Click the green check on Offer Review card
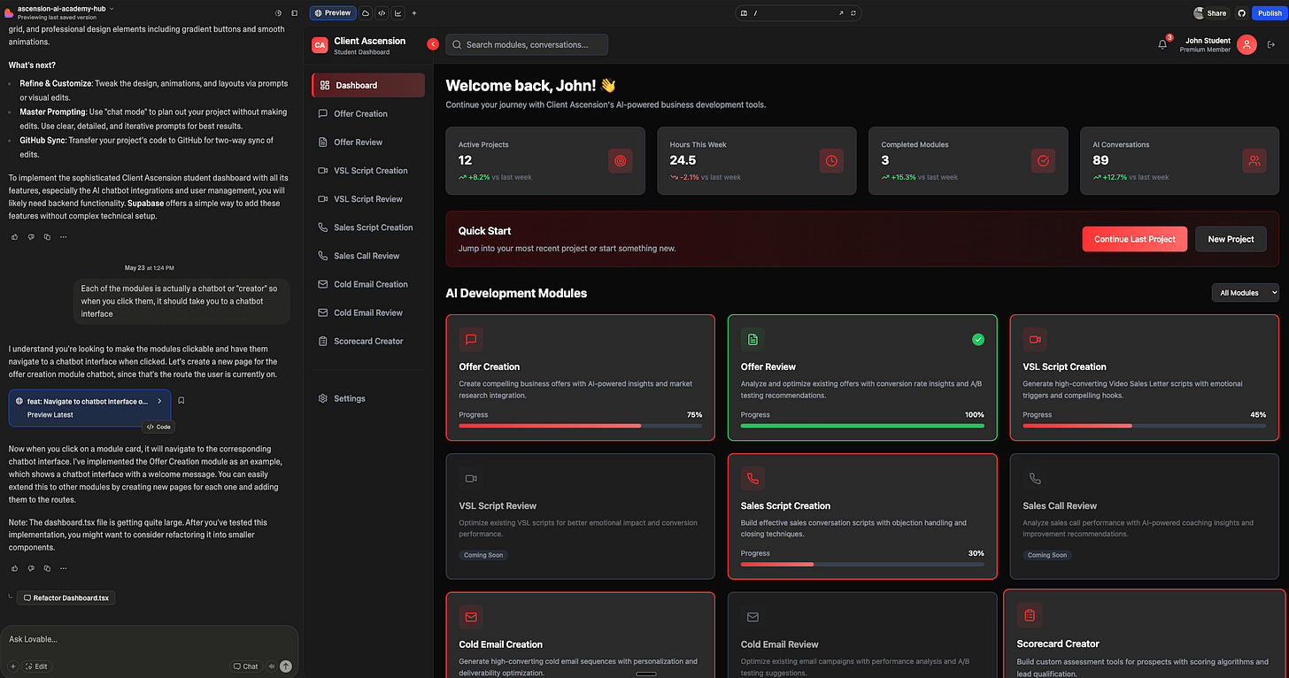 tap(977, 339)
